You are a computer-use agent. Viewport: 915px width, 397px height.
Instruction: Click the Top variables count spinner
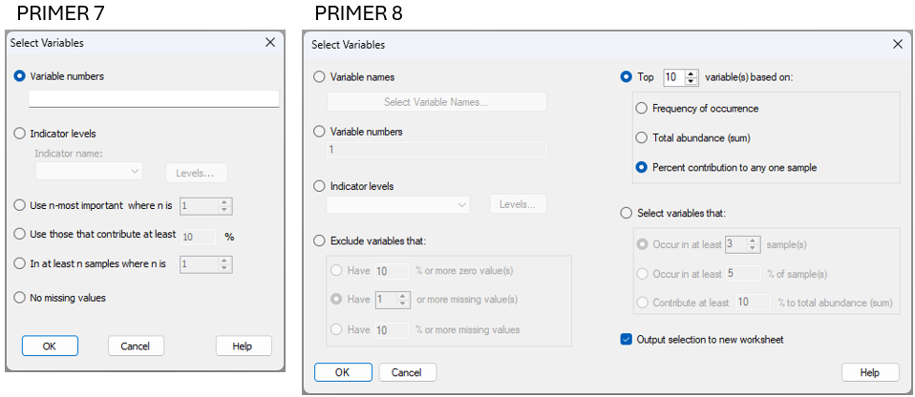[692, 77]
